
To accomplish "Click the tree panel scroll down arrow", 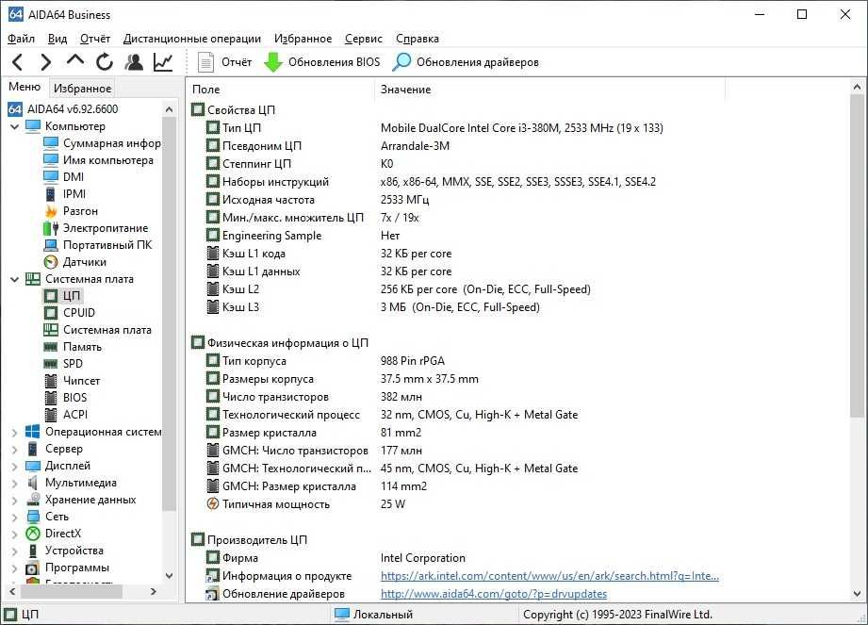I will point(170,576).
